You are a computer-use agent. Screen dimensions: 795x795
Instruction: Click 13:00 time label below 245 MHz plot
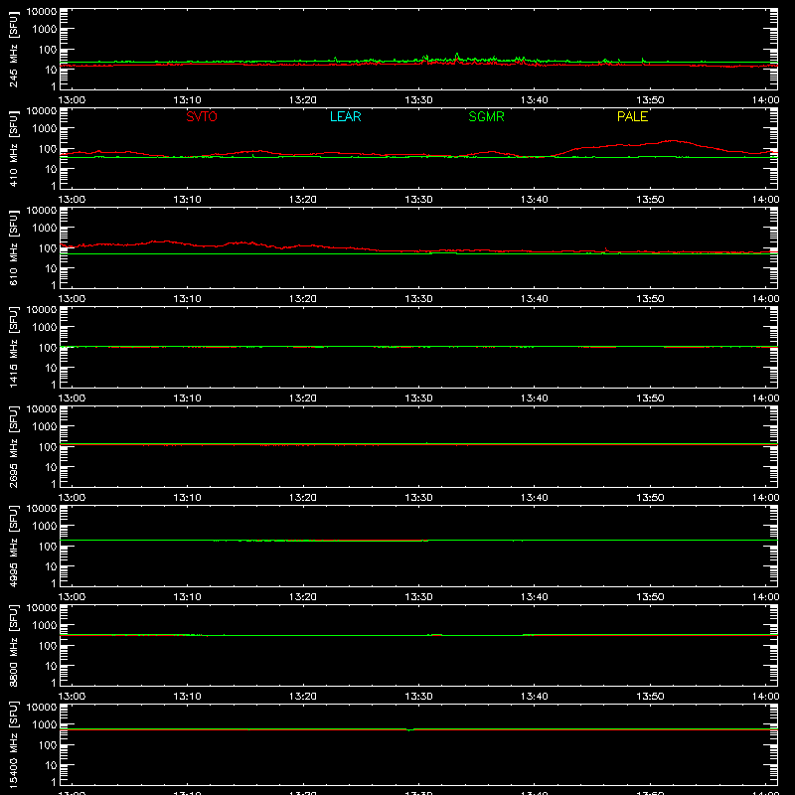pyautogui.click(x=72, y=100)
